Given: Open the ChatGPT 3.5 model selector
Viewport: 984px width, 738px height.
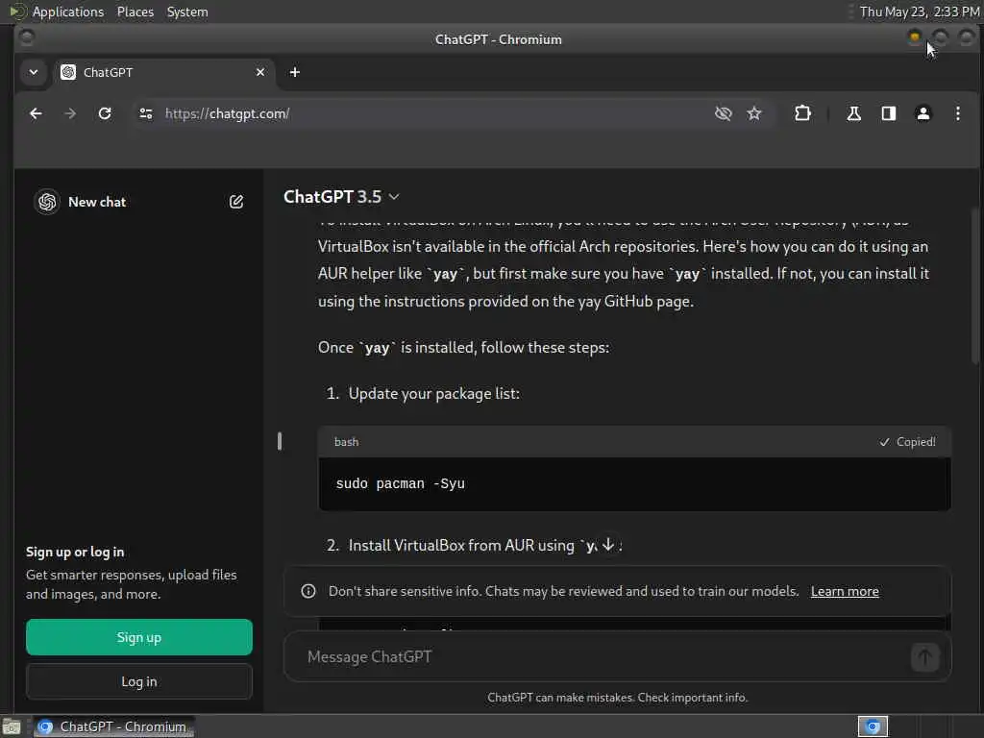Looking at the screenshot, I should click(x=341, y=197).
